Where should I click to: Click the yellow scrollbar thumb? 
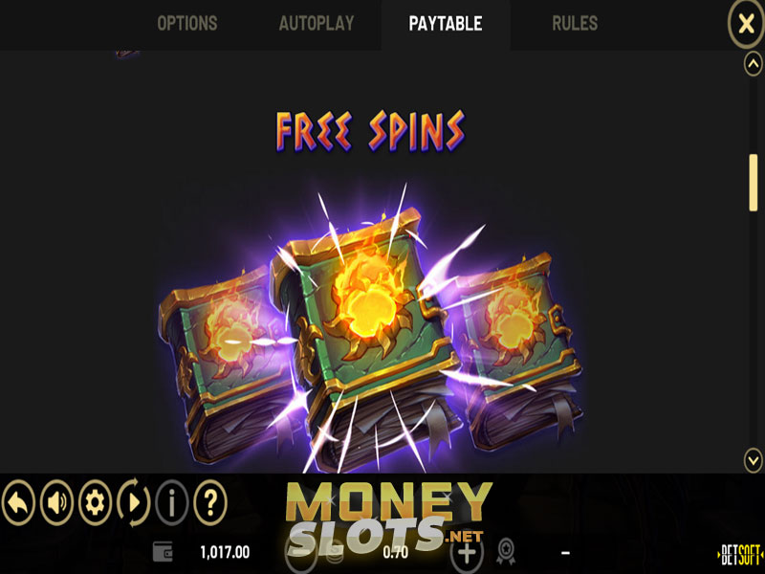(x=754, y=183)
